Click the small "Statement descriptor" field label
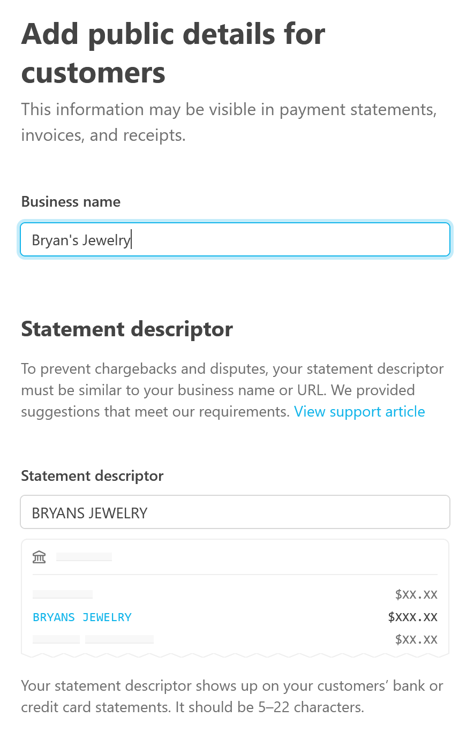Viewport: 474px width, 755px height. click(x=92, y=476)
